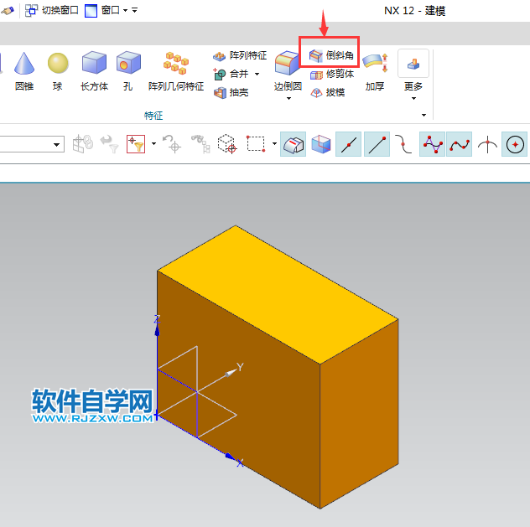The width and height of the screenshot is (530, 527).
Task: Toggle the arc center snap icon
Action: 514,144
